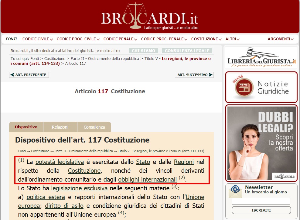Click the Fonti link in lower breadcrumb

(x=22, y=151)
